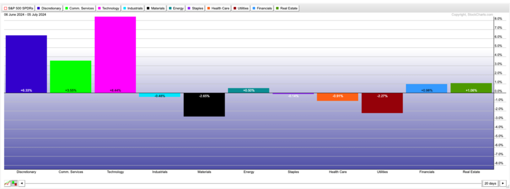Screen dimensions: 510x189
Task: Toggle the Energy legend button
Action: point(177,8)
